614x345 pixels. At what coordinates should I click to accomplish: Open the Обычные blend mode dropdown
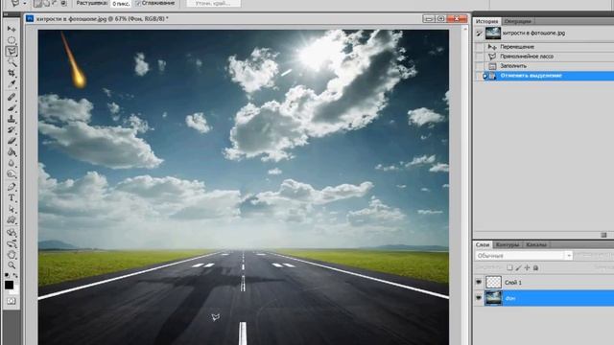[x=524, y=256]
